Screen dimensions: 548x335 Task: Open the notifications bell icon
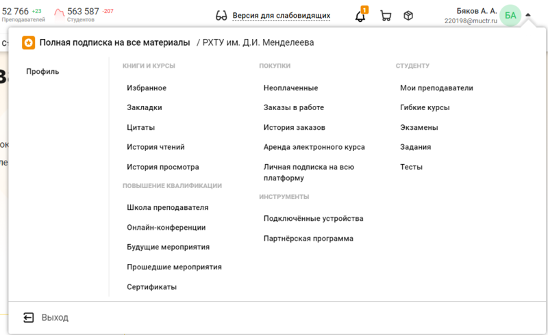point(361,15)
